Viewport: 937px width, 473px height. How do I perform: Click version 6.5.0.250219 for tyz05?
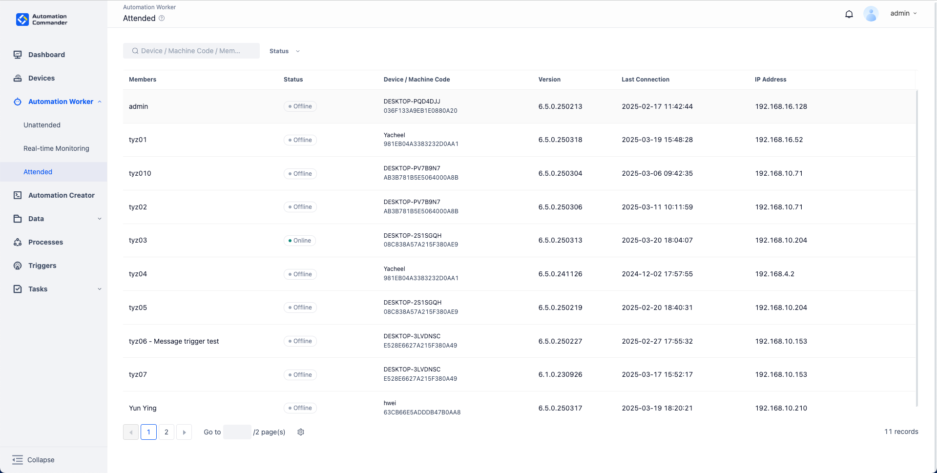coord(561,308)
